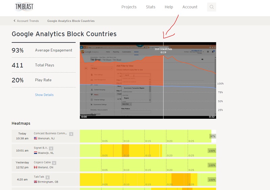Click the back chevron before Account Trends

click(15, 21)
